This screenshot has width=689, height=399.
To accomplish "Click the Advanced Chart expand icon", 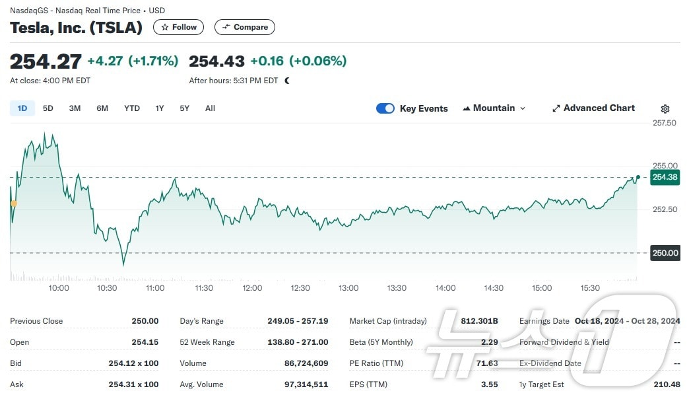I will tap(556, 108).
